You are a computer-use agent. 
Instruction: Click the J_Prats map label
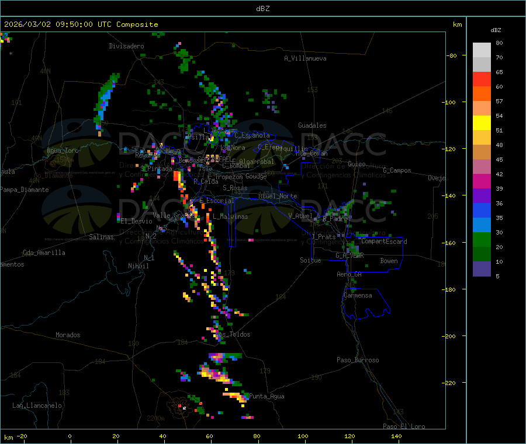tap(323, 237)
